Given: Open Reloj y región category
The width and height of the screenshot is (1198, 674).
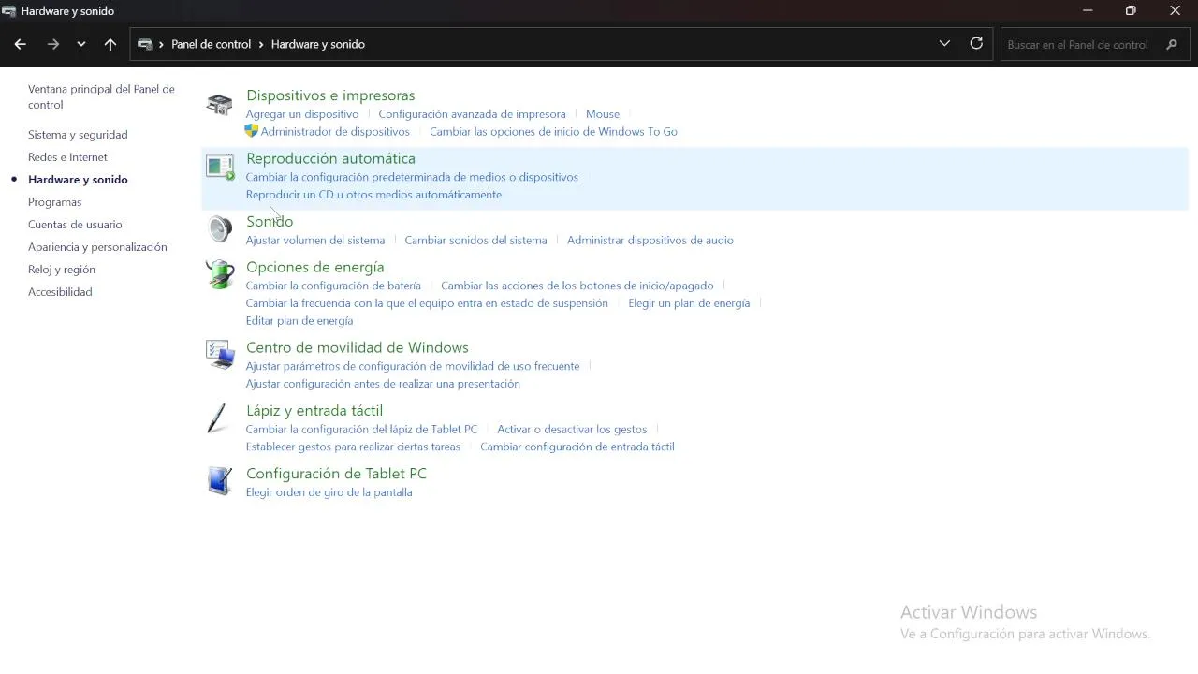Looking at the screenshot, I should coord(62,270).
